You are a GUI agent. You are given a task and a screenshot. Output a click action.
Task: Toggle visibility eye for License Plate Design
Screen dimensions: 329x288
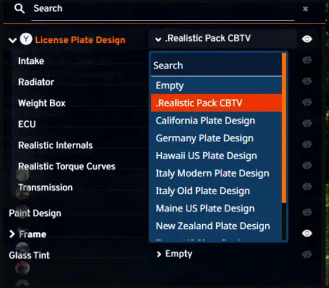click(307, 39)
